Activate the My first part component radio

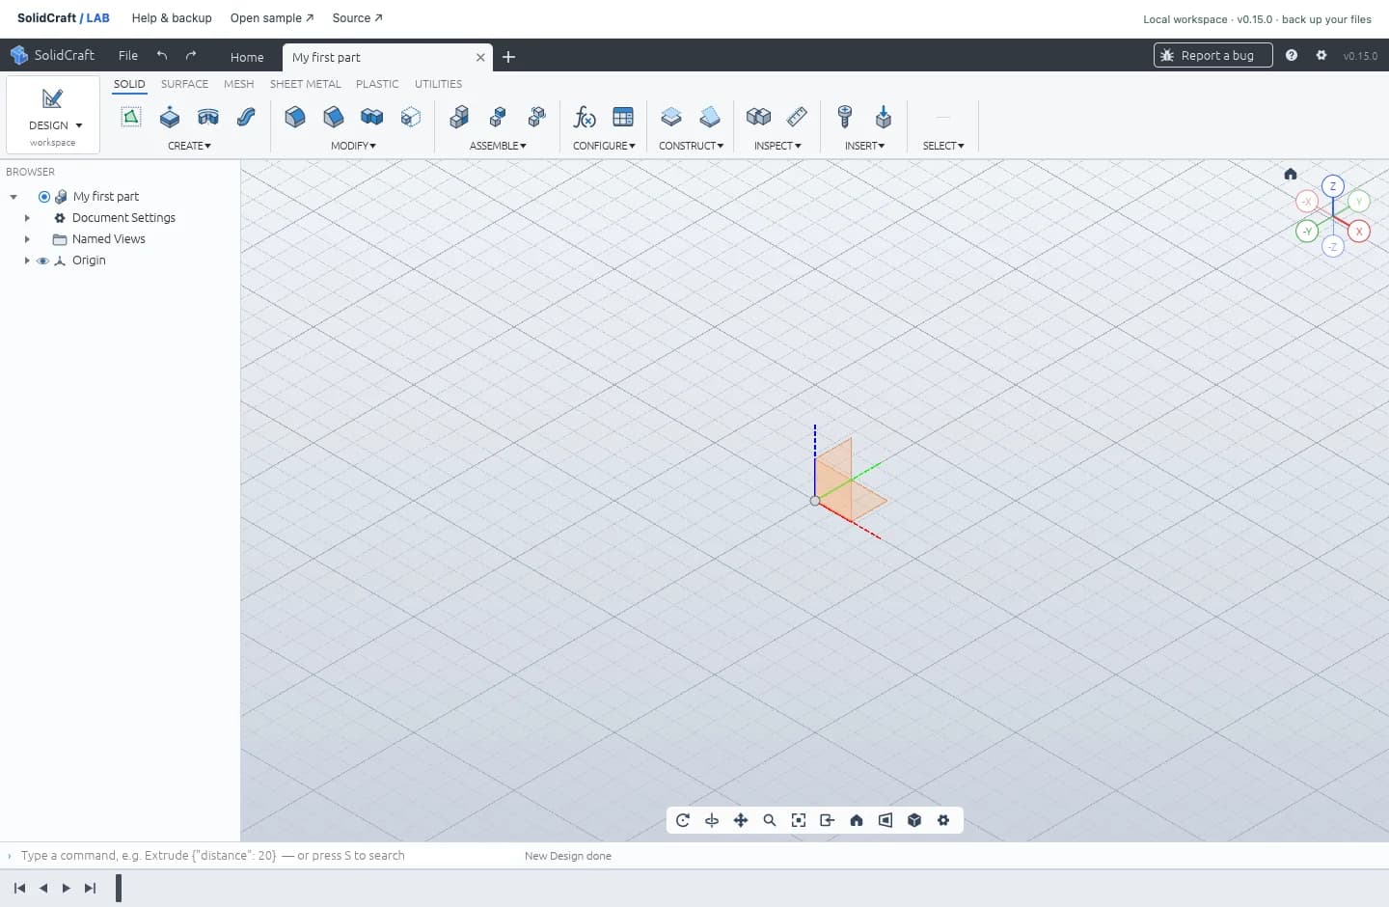coord(44,197)
